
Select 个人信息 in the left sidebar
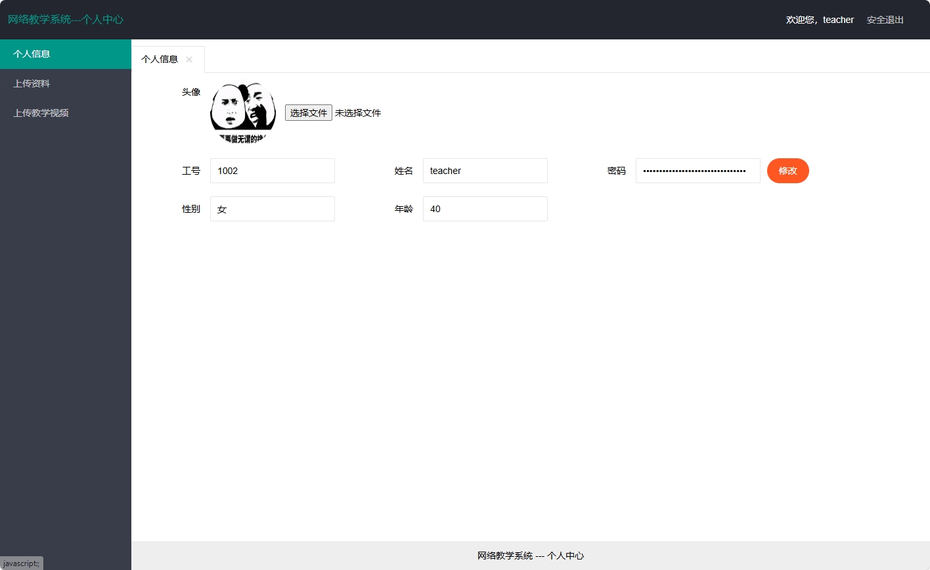(x=31, y=54)
